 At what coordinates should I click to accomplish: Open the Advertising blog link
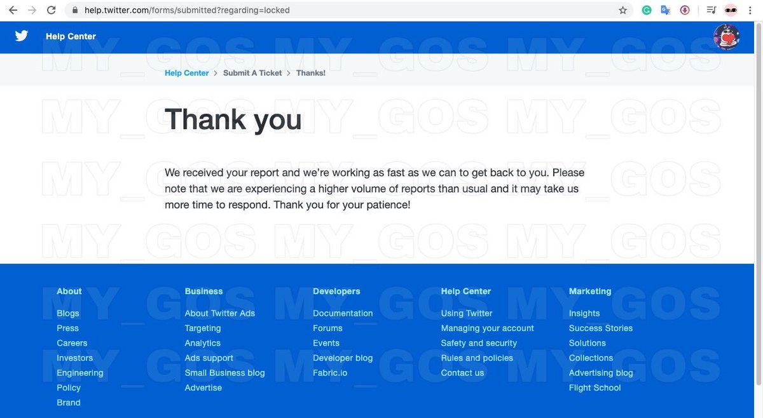[601, 373]
